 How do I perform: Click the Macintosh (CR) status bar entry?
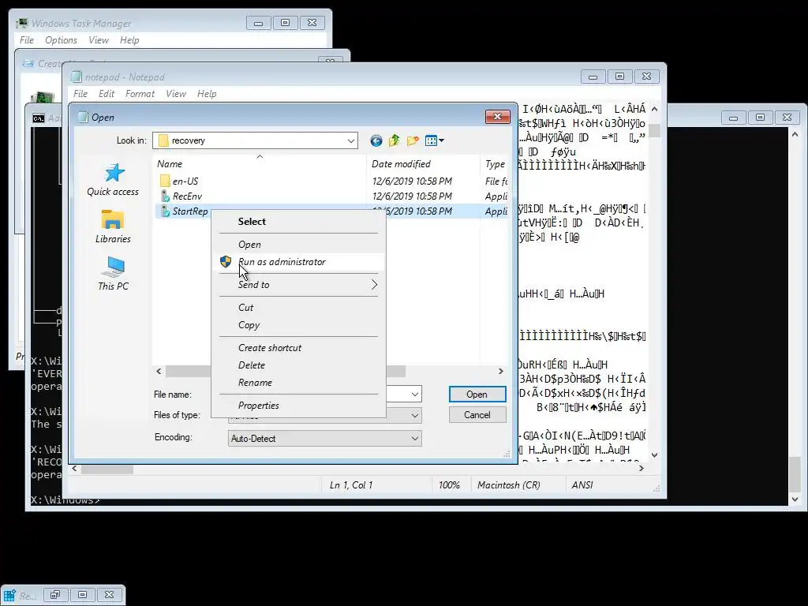tap(509, 485)
